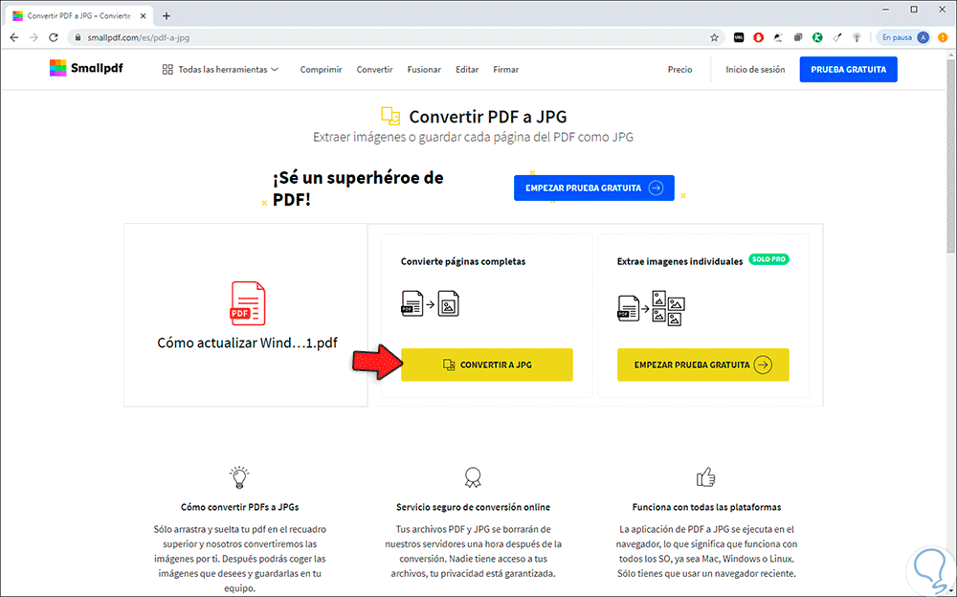
Task: Open the Editar menu item
Action: tap(467, 70)
